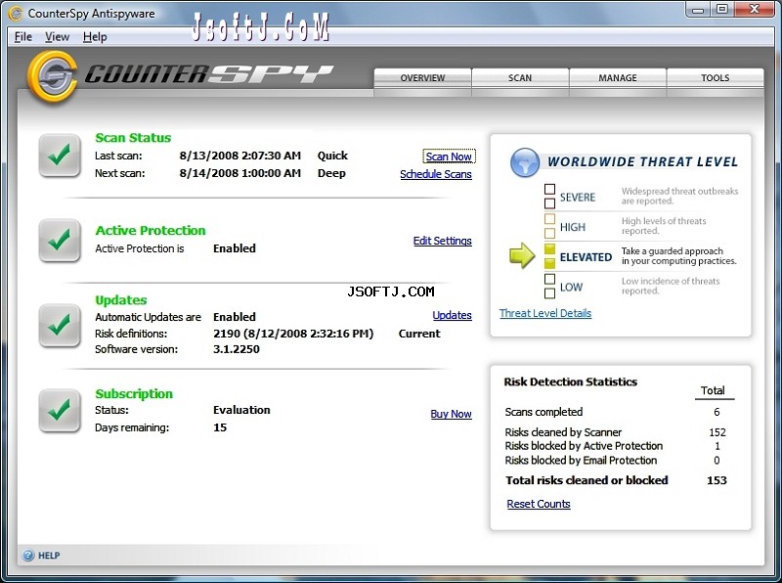Click the Updates status checkmark icon
Screen dimensions: 782x583
point(60,326)
